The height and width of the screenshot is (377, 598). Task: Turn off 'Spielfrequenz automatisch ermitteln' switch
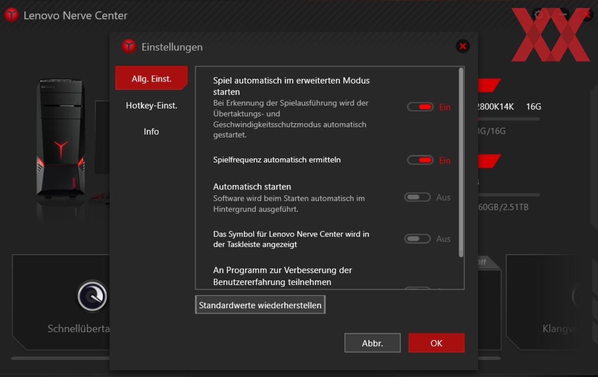point(420,160)
